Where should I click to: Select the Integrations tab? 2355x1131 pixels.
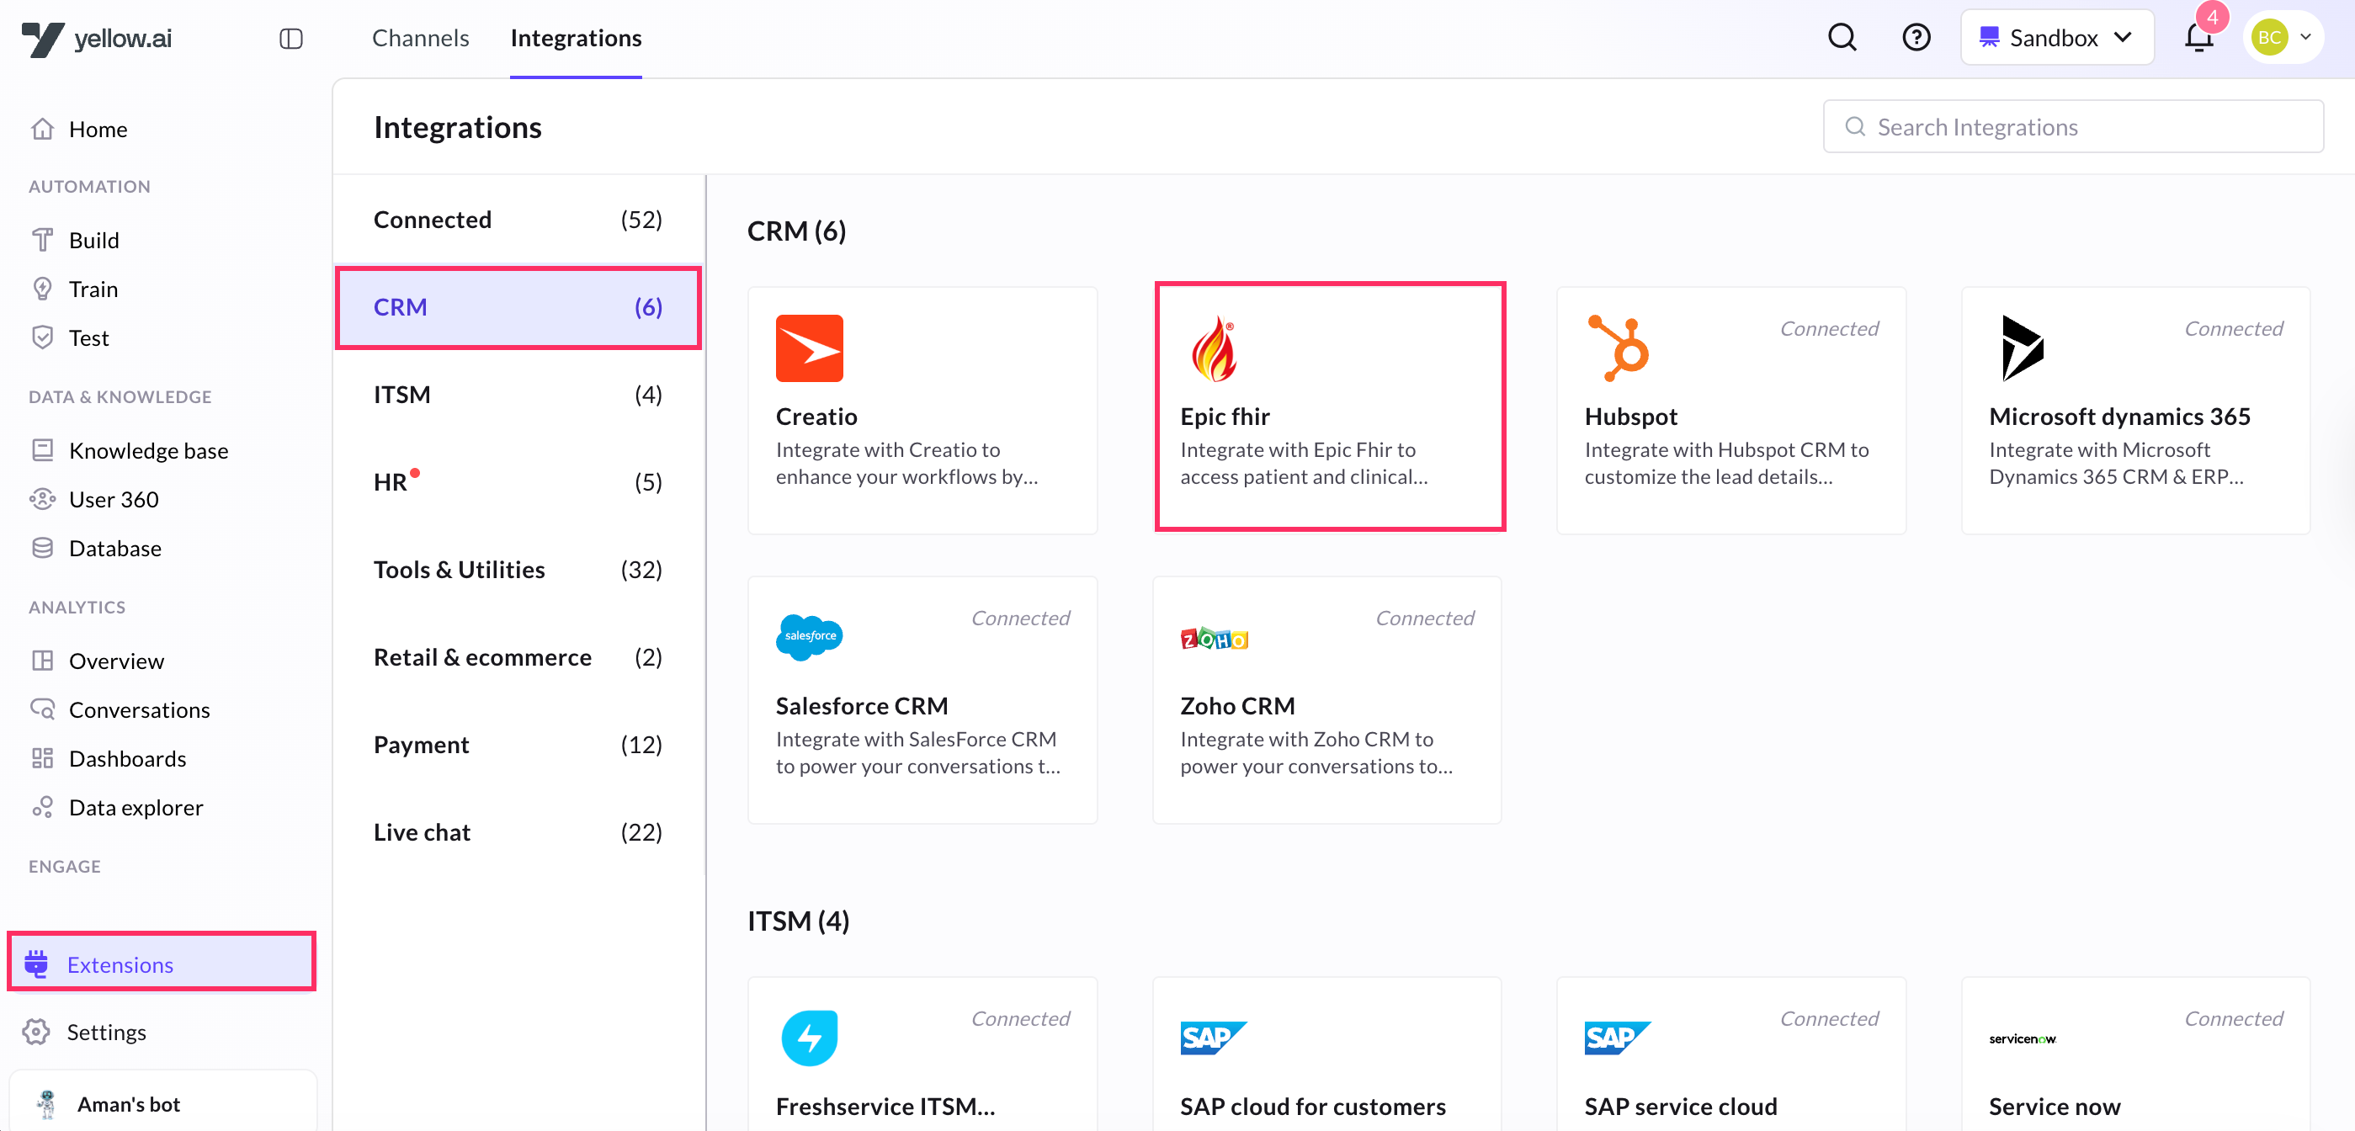(x=575, y=38)
